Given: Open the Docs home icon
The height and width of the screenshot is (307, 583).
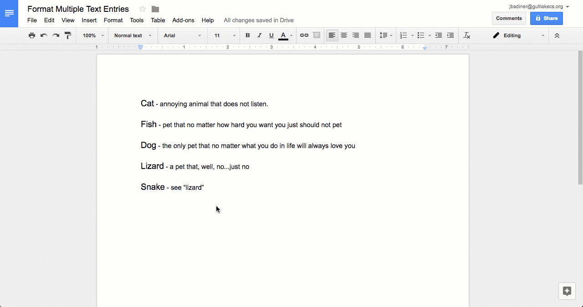Looking at the screenshot, I should [x=9, y=14].
